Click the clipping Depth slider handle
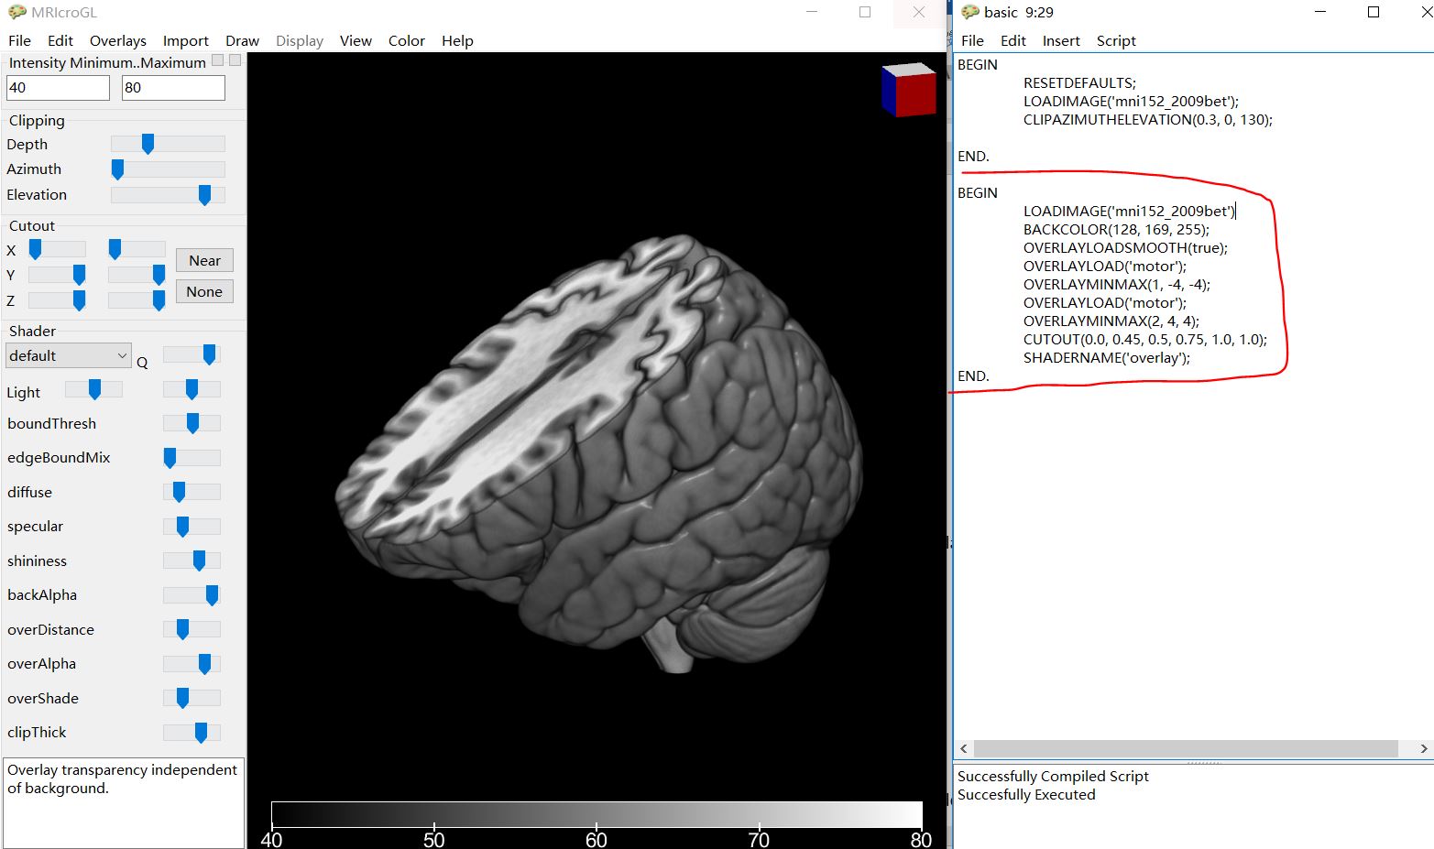 [148, 144]
